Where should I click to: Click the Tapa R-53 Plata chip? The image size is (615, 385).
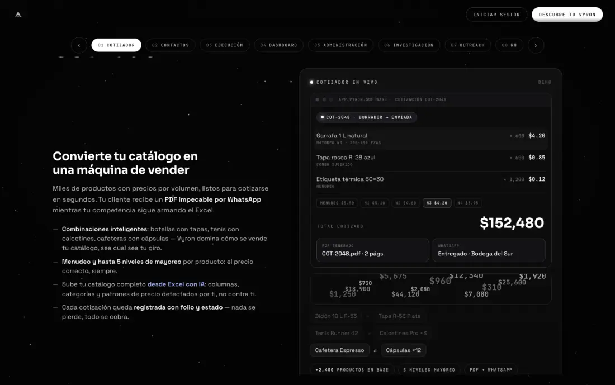[x=399, y=316]
